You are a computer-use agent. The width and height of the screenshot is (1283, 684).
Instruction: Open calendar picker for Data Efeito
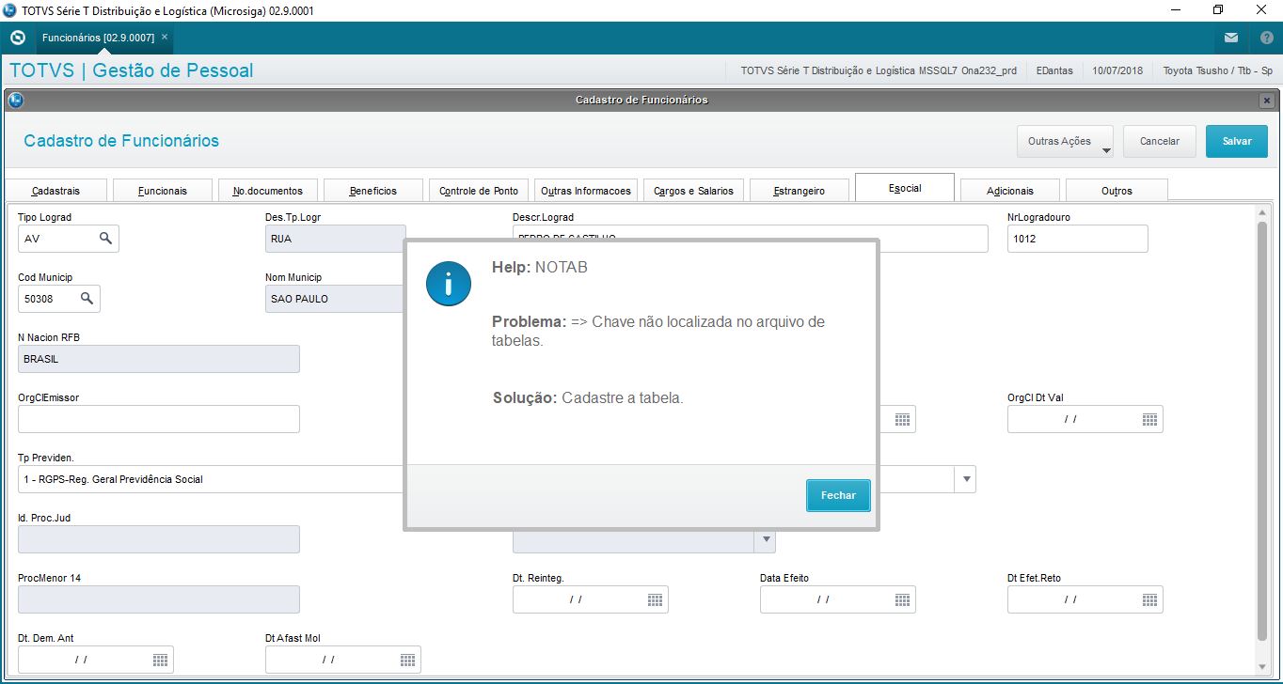coord(902,599)
